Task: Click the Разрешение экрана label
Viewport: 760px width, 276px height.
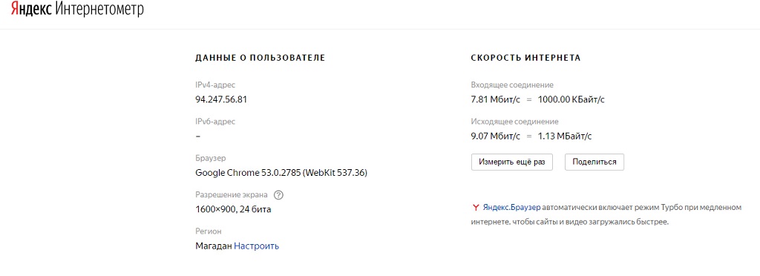Action: point(232,195)
